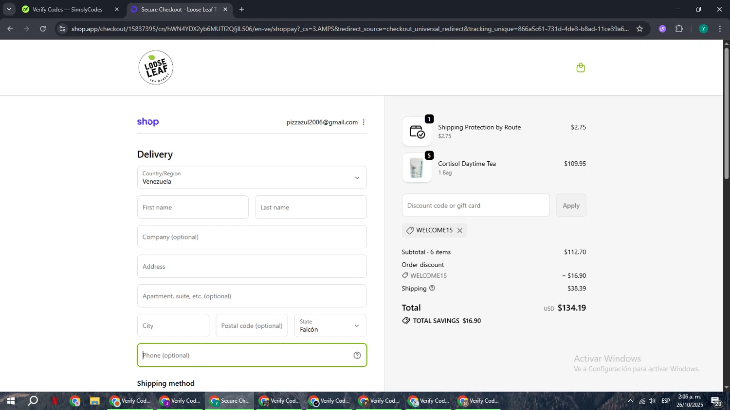The width and height of the screenshot is (730, 410).
Task: Click the Shop logo
Action: point(148,122)
